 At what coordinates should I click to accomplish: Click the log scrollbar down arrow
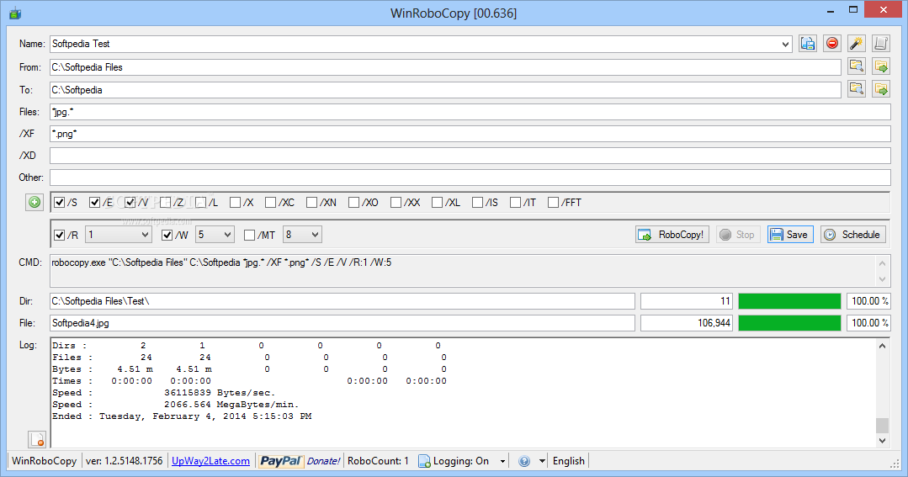pyautogui.click(x=882, y=441)
